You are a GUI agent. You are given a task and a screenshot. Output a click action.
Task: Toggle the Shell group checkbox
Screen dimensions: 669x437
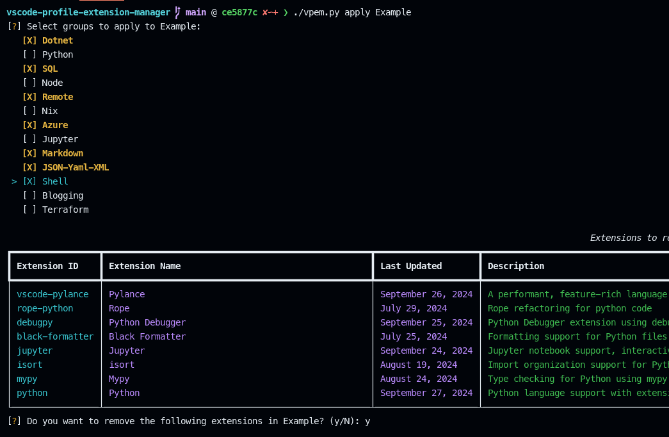(x=29, y=181)
